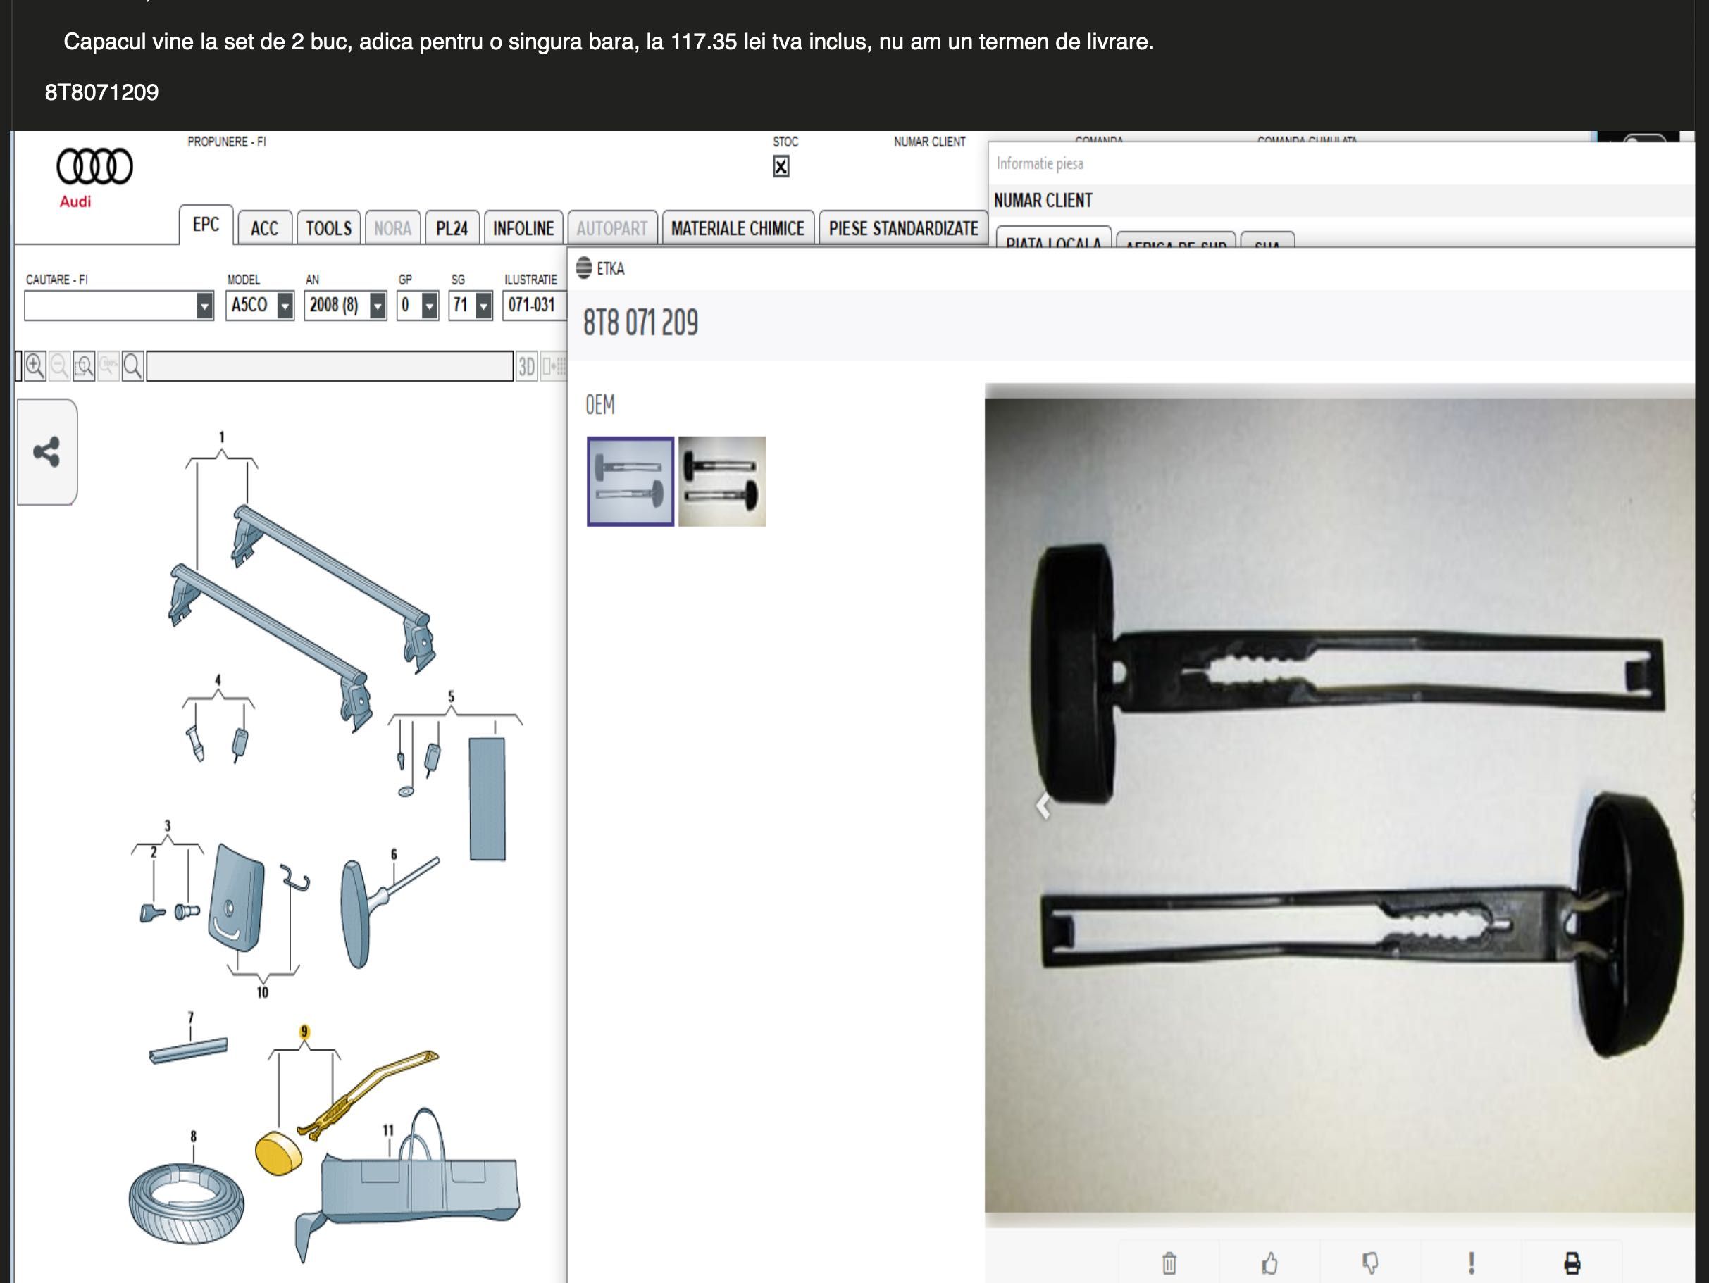
Task: Click the ILUSTRATIE field 071-031
Action: (534, 306)
